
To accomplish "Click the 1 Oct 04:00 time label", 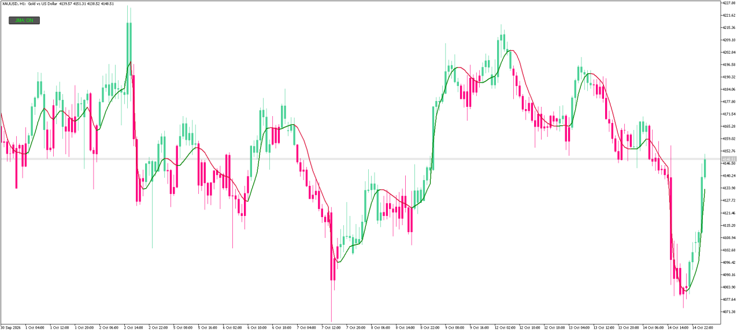I will [35, 327].
